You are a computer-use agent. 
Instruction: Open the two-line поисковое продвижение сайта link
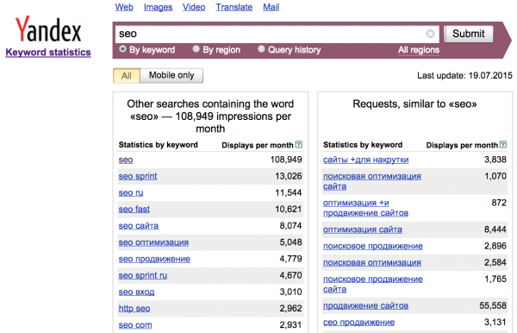[x=373, y=284]
